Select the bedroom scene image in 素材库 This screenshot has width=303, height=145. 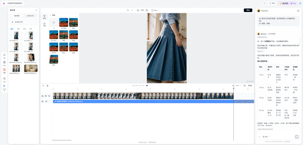point(31,68)
